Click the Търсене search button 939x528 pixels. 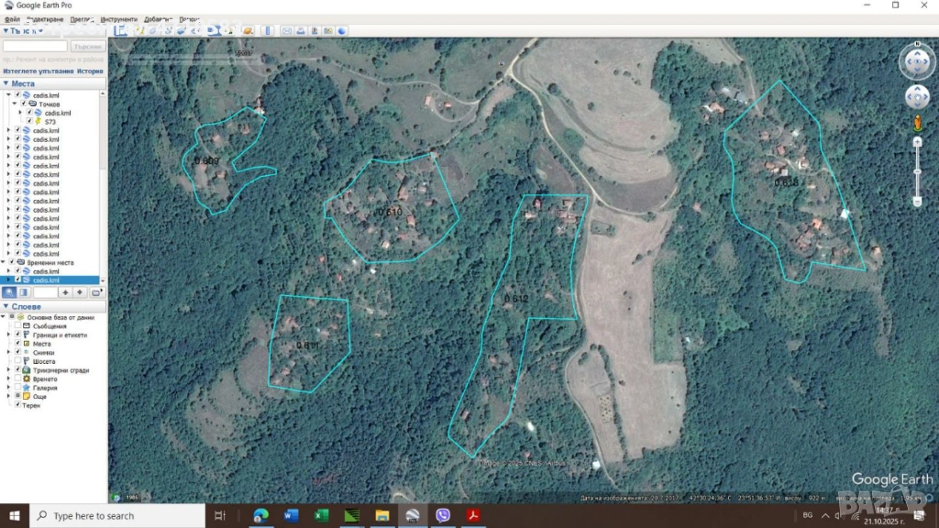coord(87,46)
